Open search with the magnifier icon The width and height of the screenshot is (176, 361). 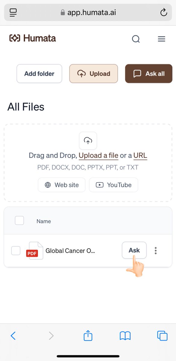pyautogui.click(x=136, y=39)
